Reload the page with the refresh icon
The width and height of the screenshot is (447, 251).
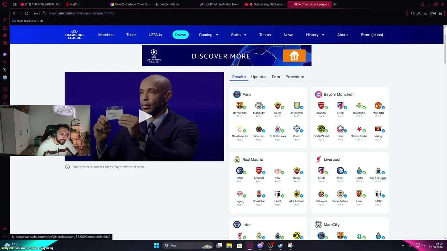pyautogui.click(x=27, y=13)
